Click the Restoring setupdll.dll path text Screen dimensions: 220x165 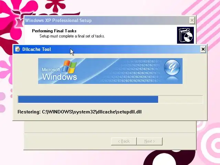point(79,112)
